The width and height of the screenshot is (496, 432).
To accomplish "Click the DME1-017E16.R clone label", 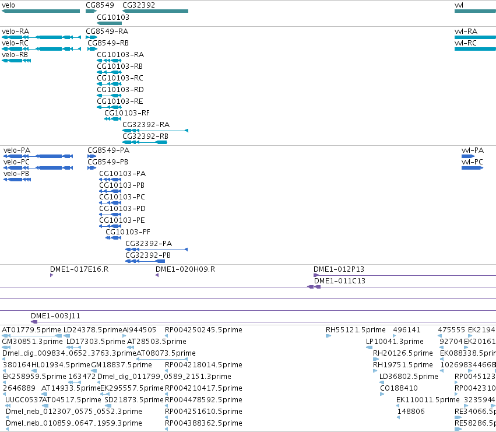I will 79,270.
